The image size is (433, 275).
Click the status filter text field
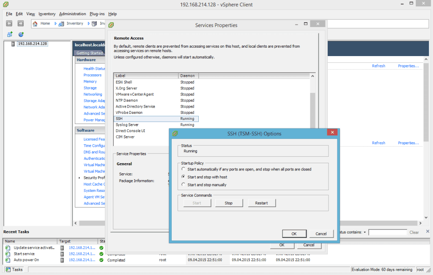point(387,232)
